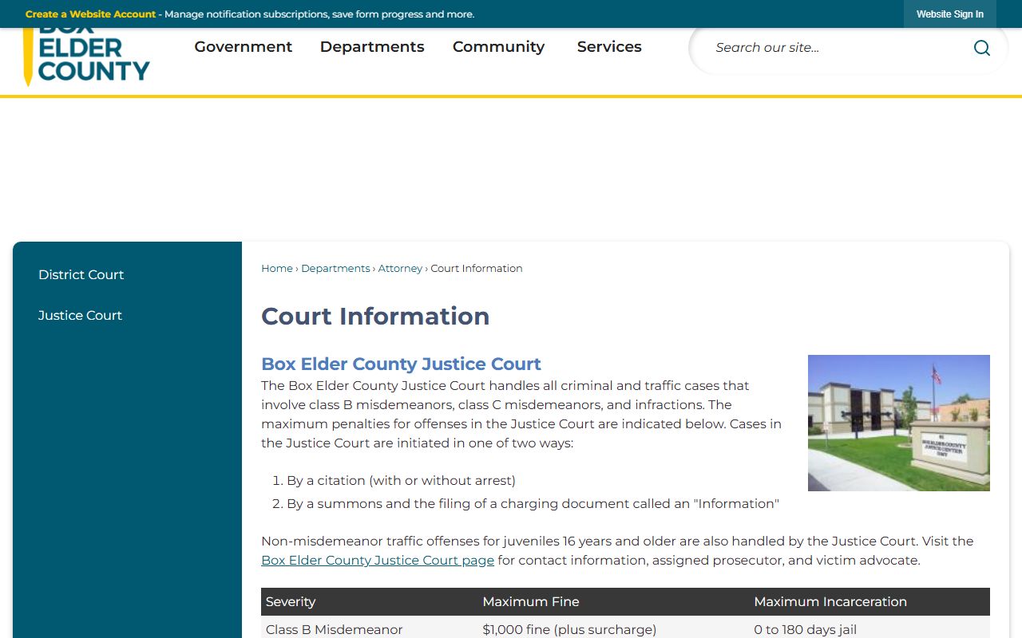Click the Maximum Incarceration column header

869,602
